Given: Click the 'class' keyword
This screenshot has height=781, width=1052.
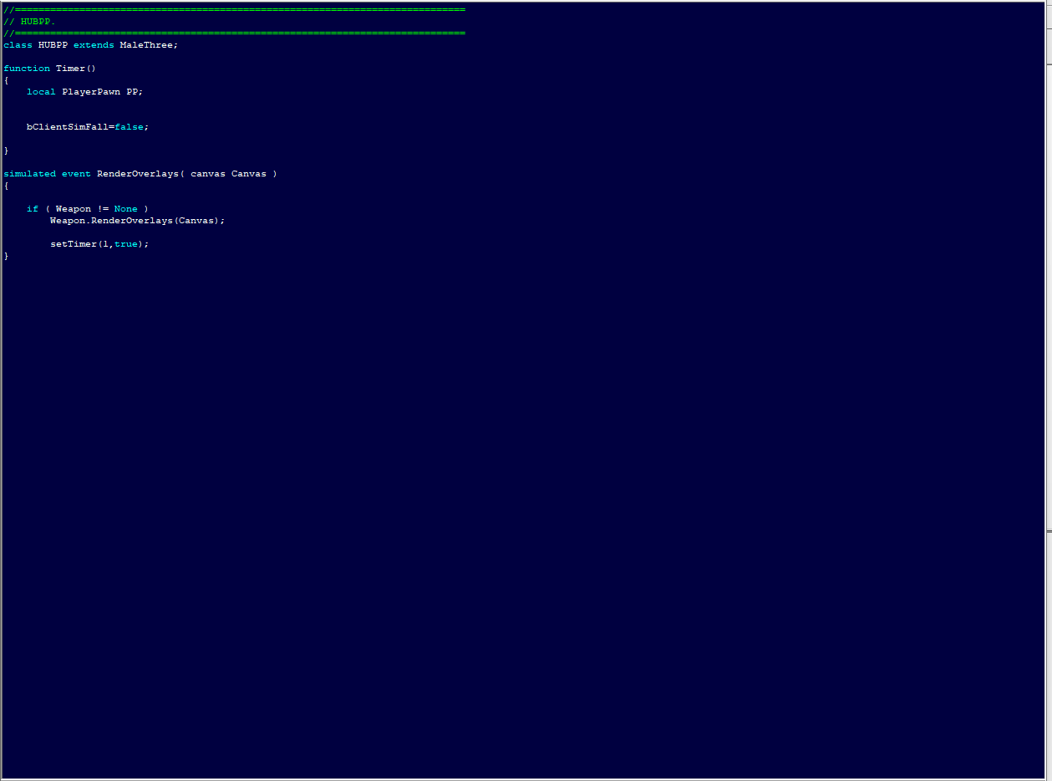Looking at the screenshot, I should click(18, 45).
